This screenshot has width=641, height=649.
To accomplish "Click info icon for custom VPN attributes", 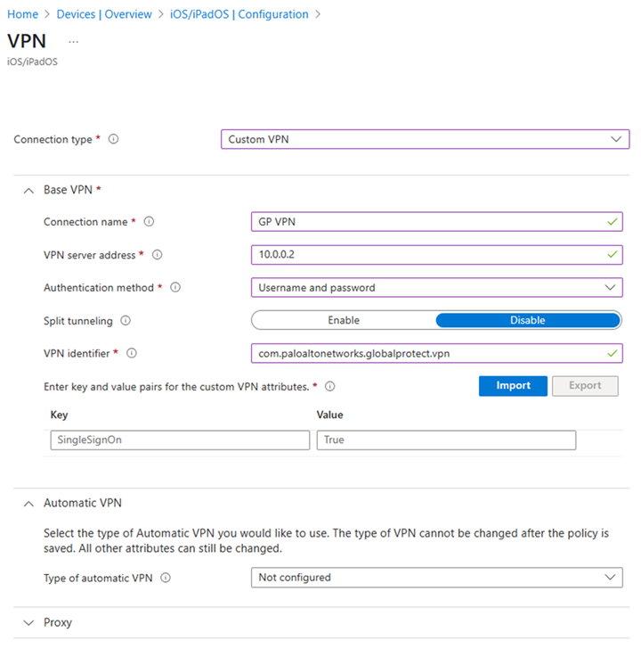I will 330,387.
